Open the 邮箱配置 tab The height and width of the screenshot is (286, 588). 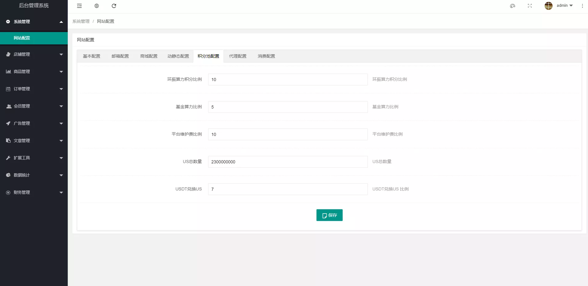coord(120,56)
